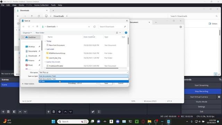Switch File Explorer to large thumbnails view icon
Screen dimensions: 222x125
[x=219, y=74]
